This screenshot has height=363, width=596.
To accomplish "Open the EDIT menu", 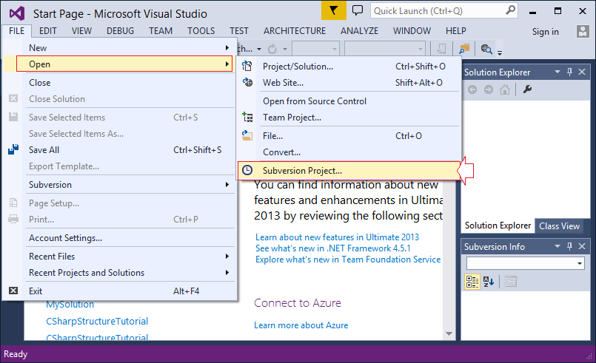I will [48, 31].
